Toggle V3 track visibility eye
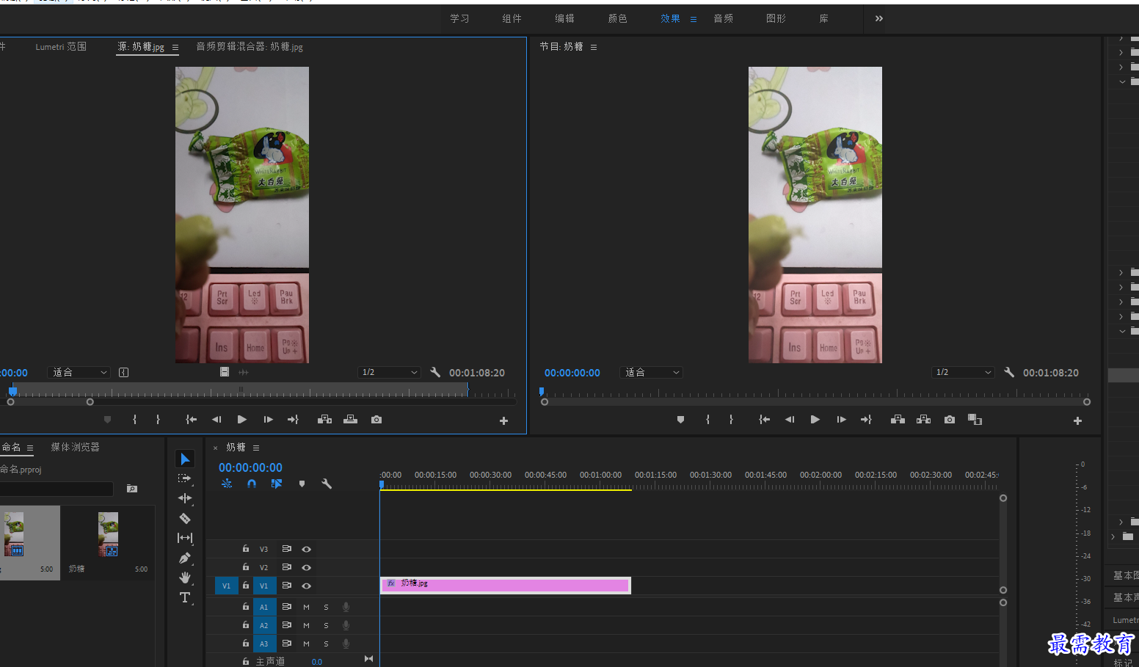1139x667 pixels. point(307,549)
